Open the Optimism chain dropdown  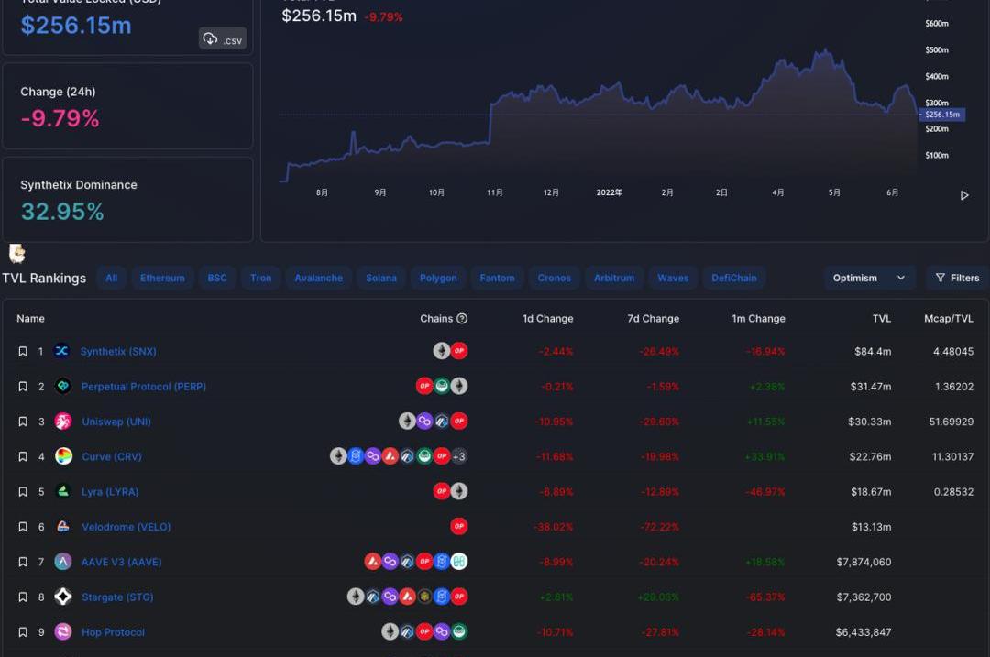click(x=867, y=278)
